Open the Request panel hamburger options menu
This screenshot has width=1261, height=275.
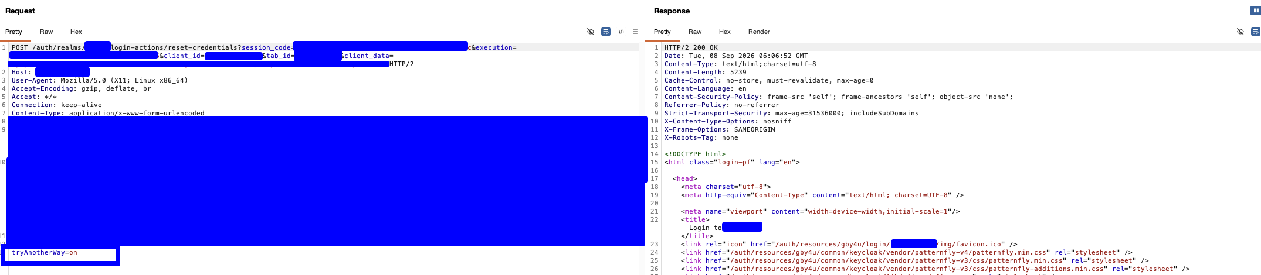pos(635,32)
